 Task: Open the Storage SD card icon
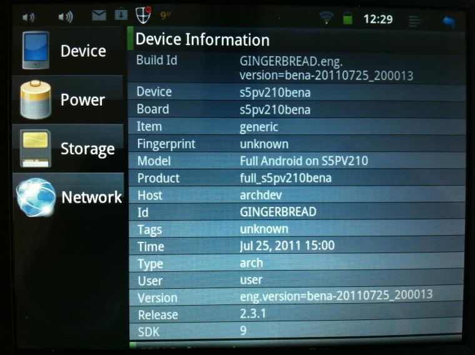[x=36, y=148]
